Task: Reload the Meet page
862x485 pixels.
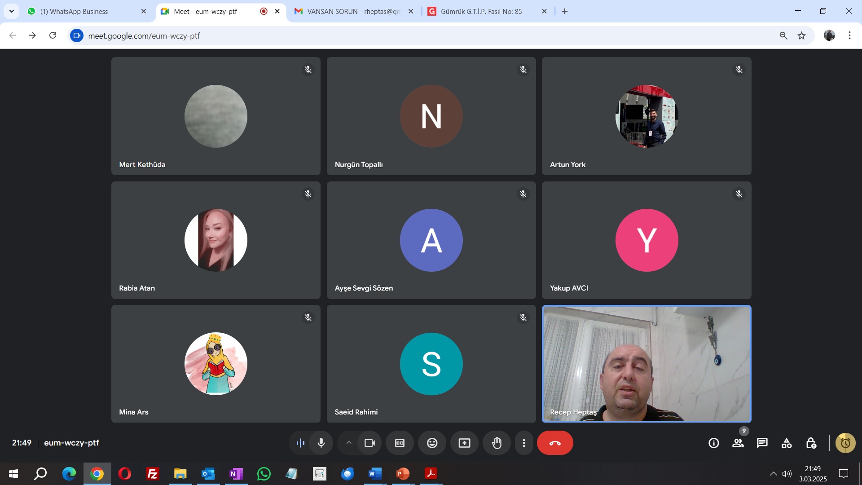Action: (x=53, y=35)
